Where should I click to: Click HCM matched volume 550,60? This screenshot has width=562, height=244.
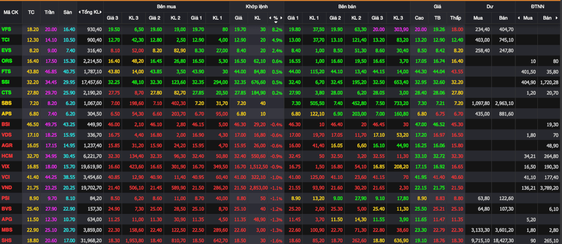(258, 156)
